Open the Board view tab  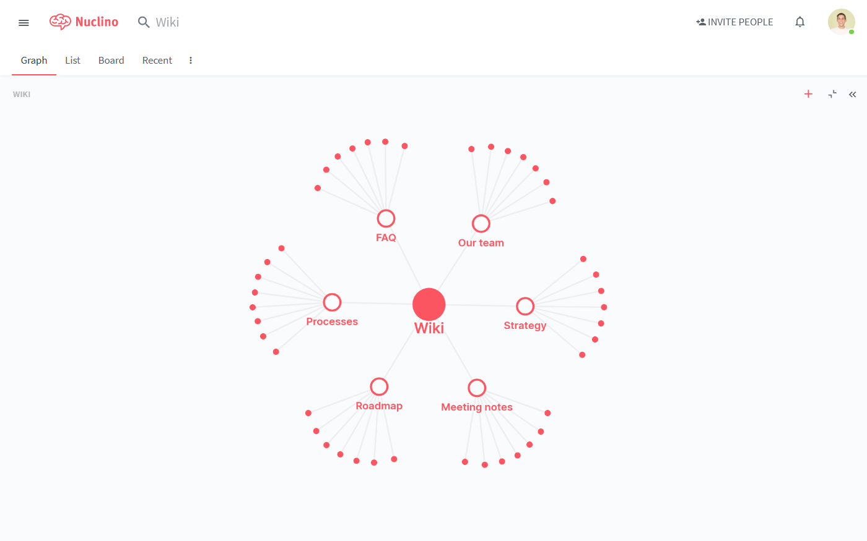coord(111,61)
